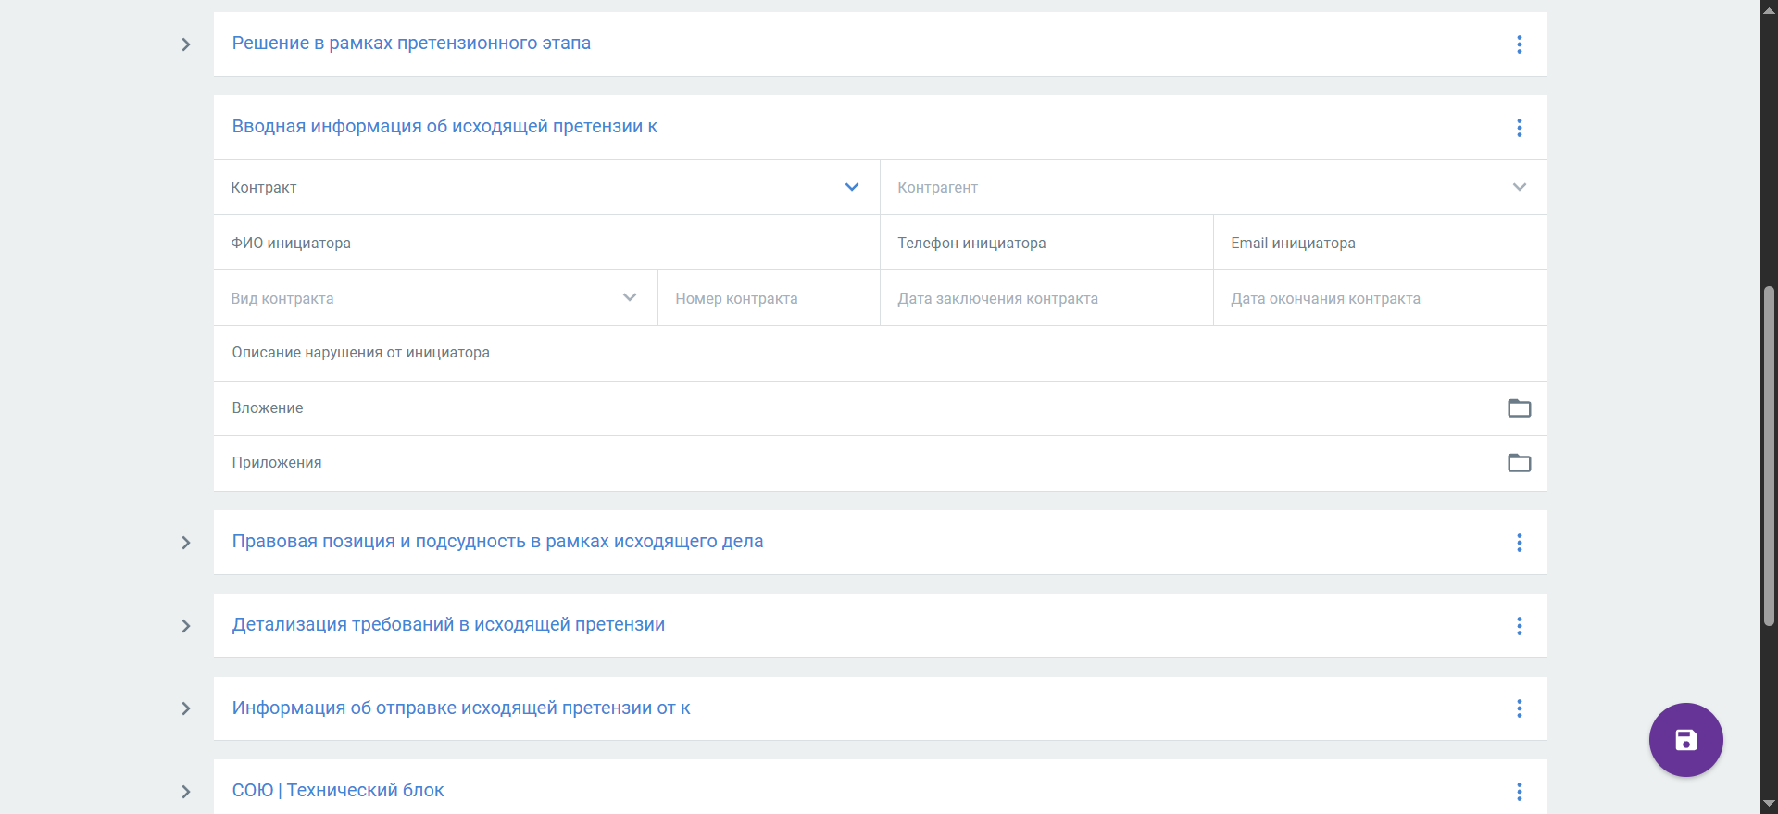Focus the ФИО инициатора field

[546, 243]
